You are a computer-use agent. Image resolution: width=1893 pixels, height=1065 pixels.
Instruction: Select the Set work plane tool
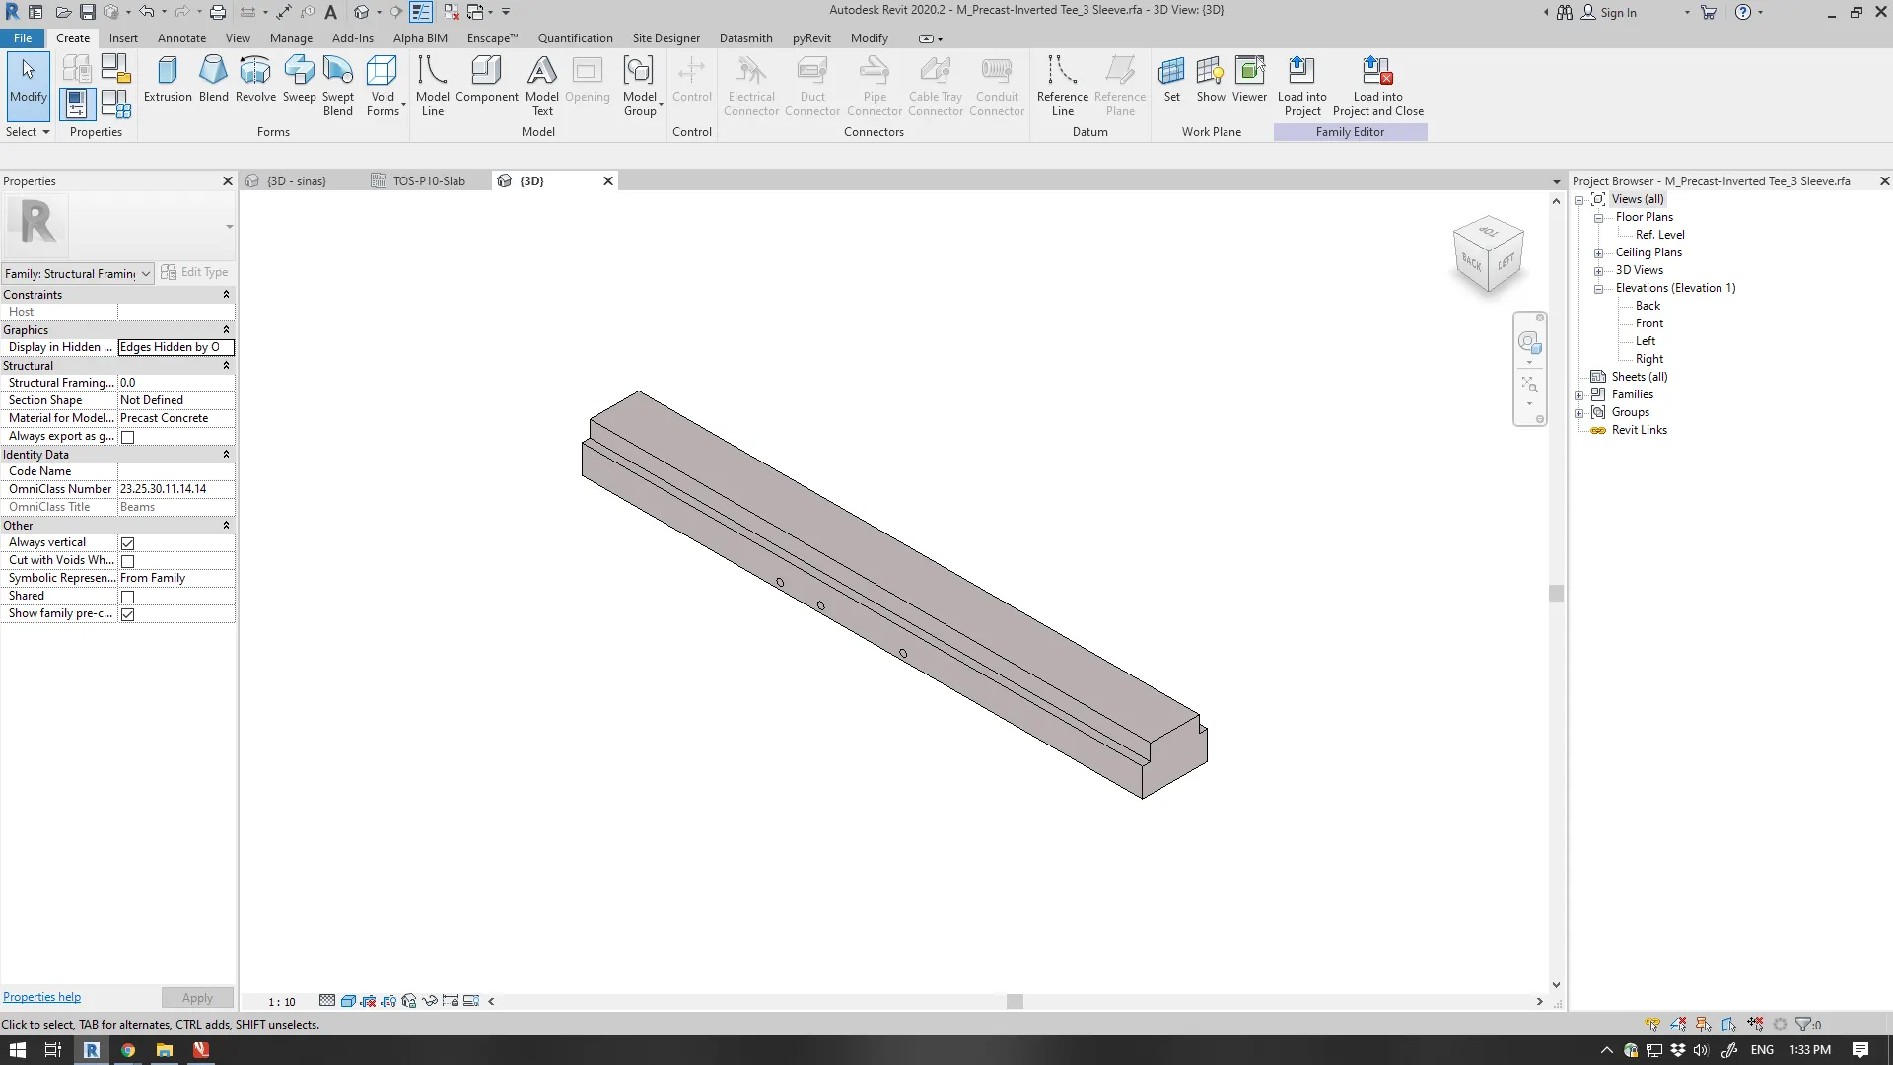(1171, 79)
